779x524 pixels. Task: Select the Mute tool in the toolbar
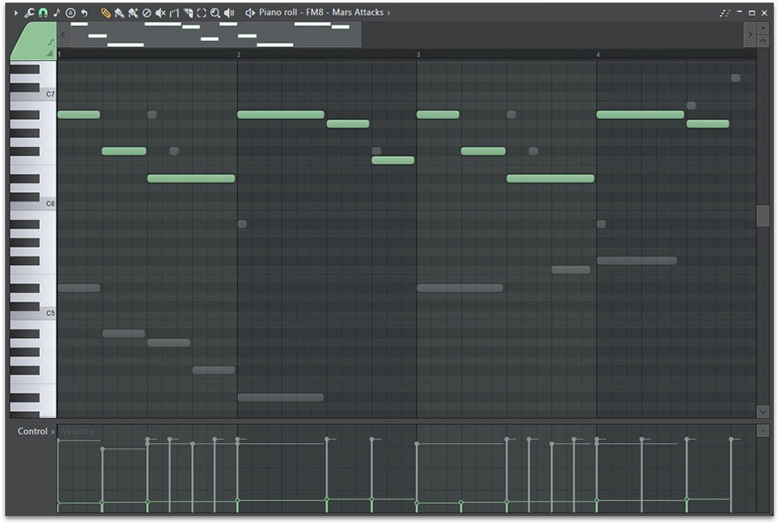point(160,12)
